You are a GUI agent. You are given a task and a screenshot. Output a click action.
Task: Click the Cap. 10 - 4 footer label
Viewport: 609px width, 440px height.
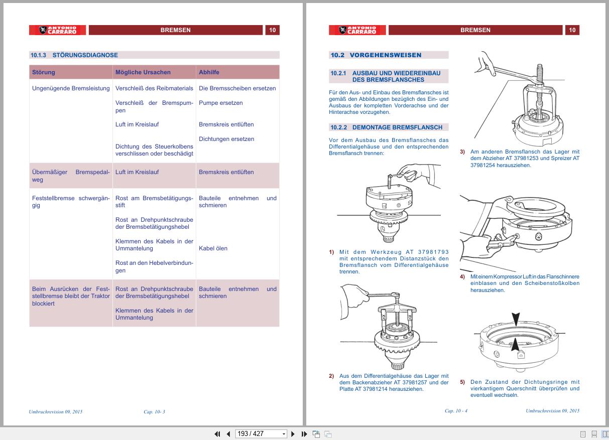[x=456, y=411]
